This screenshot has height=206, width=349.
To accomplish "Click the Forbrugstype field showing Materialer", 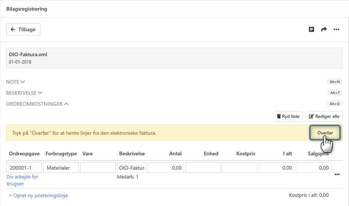I will pos(61,167).
